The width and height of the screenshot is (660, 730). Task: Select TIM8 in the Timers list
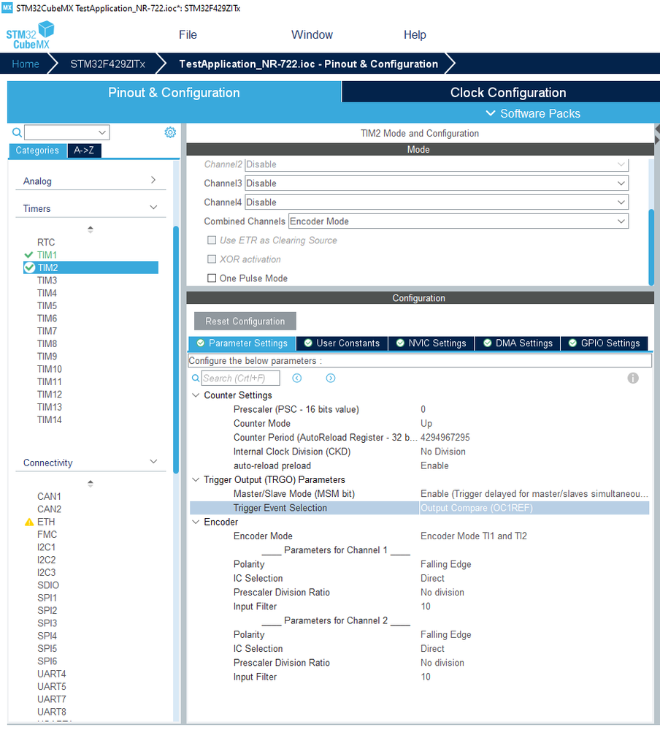click(47, 343)
